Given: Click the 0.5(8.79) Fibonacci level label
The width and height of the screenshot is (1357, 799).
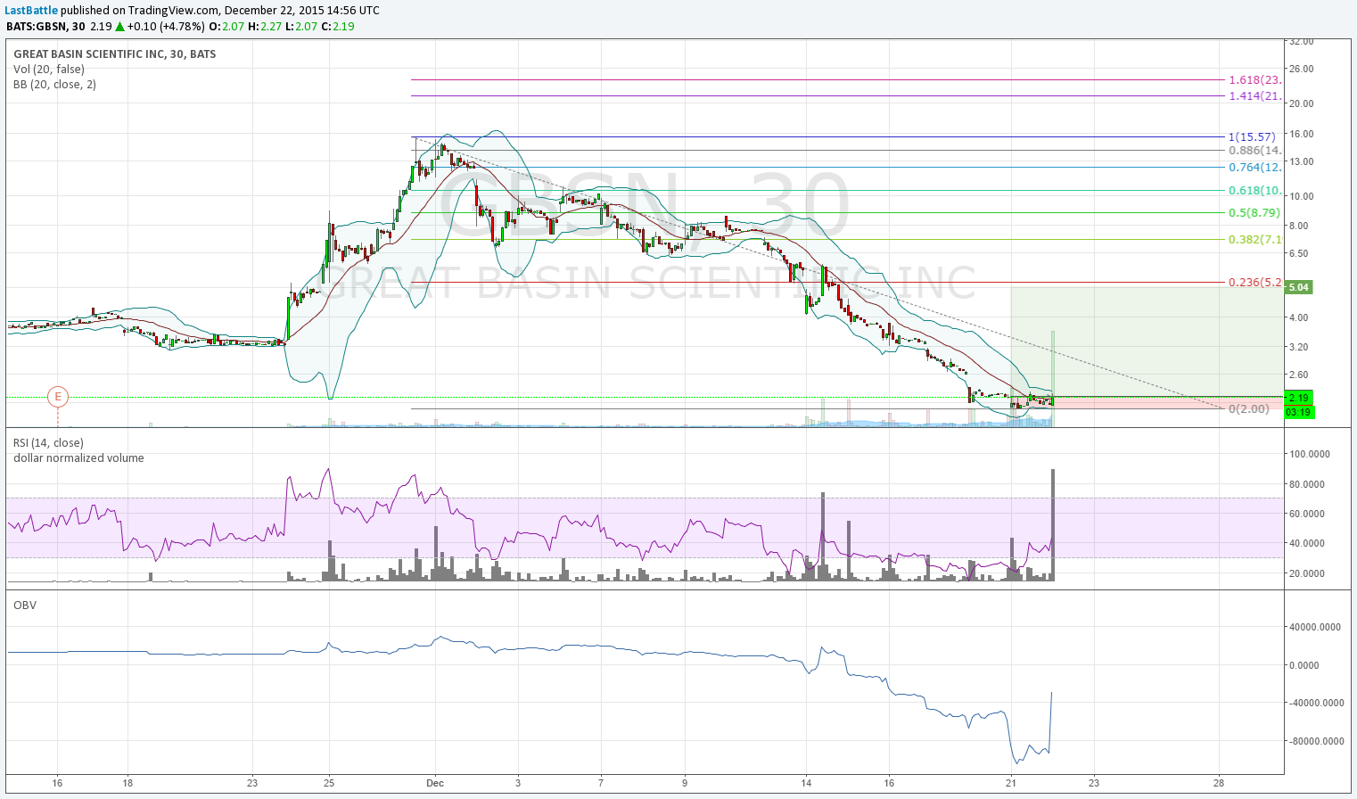Looking at the screenshot, I should point(1254,213).
